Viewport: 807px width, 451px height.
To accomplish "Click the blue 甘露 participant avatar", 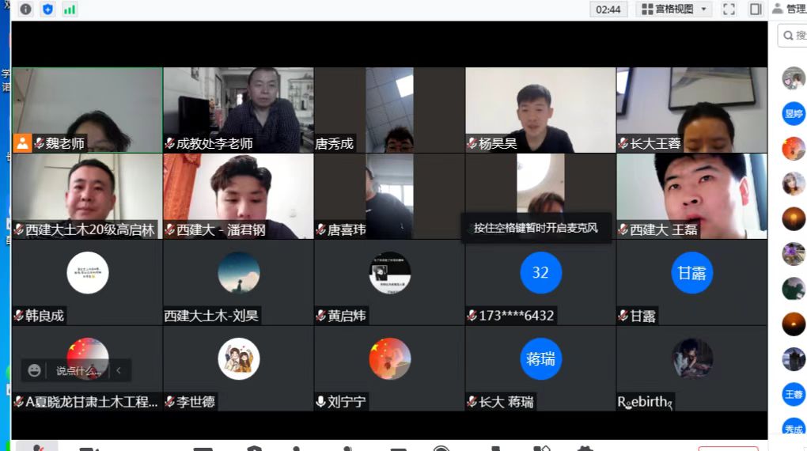I will pos(691,273).
